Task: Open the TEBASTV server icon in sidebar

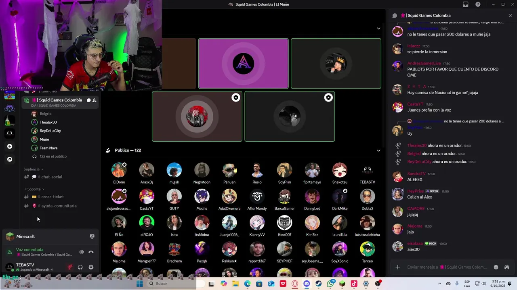Action: 10,133
